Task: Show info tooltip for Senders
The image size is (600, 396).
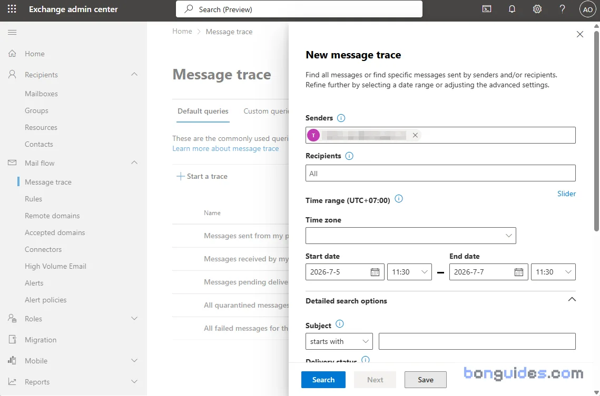Action: click(x=341, y=118)
